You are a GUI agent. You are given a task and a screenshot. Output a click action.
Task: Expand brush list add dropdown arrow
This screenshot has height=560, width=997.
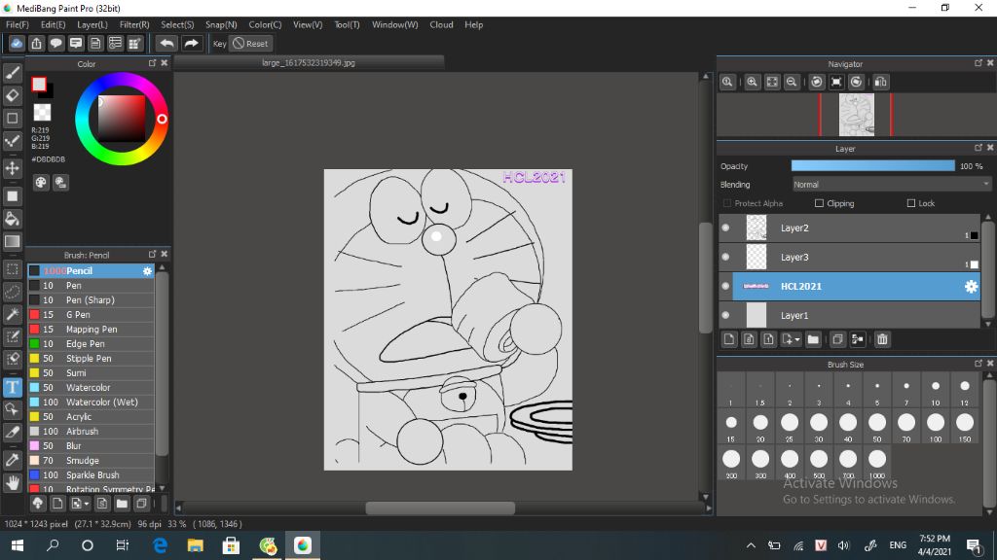[x=86, y=505]
